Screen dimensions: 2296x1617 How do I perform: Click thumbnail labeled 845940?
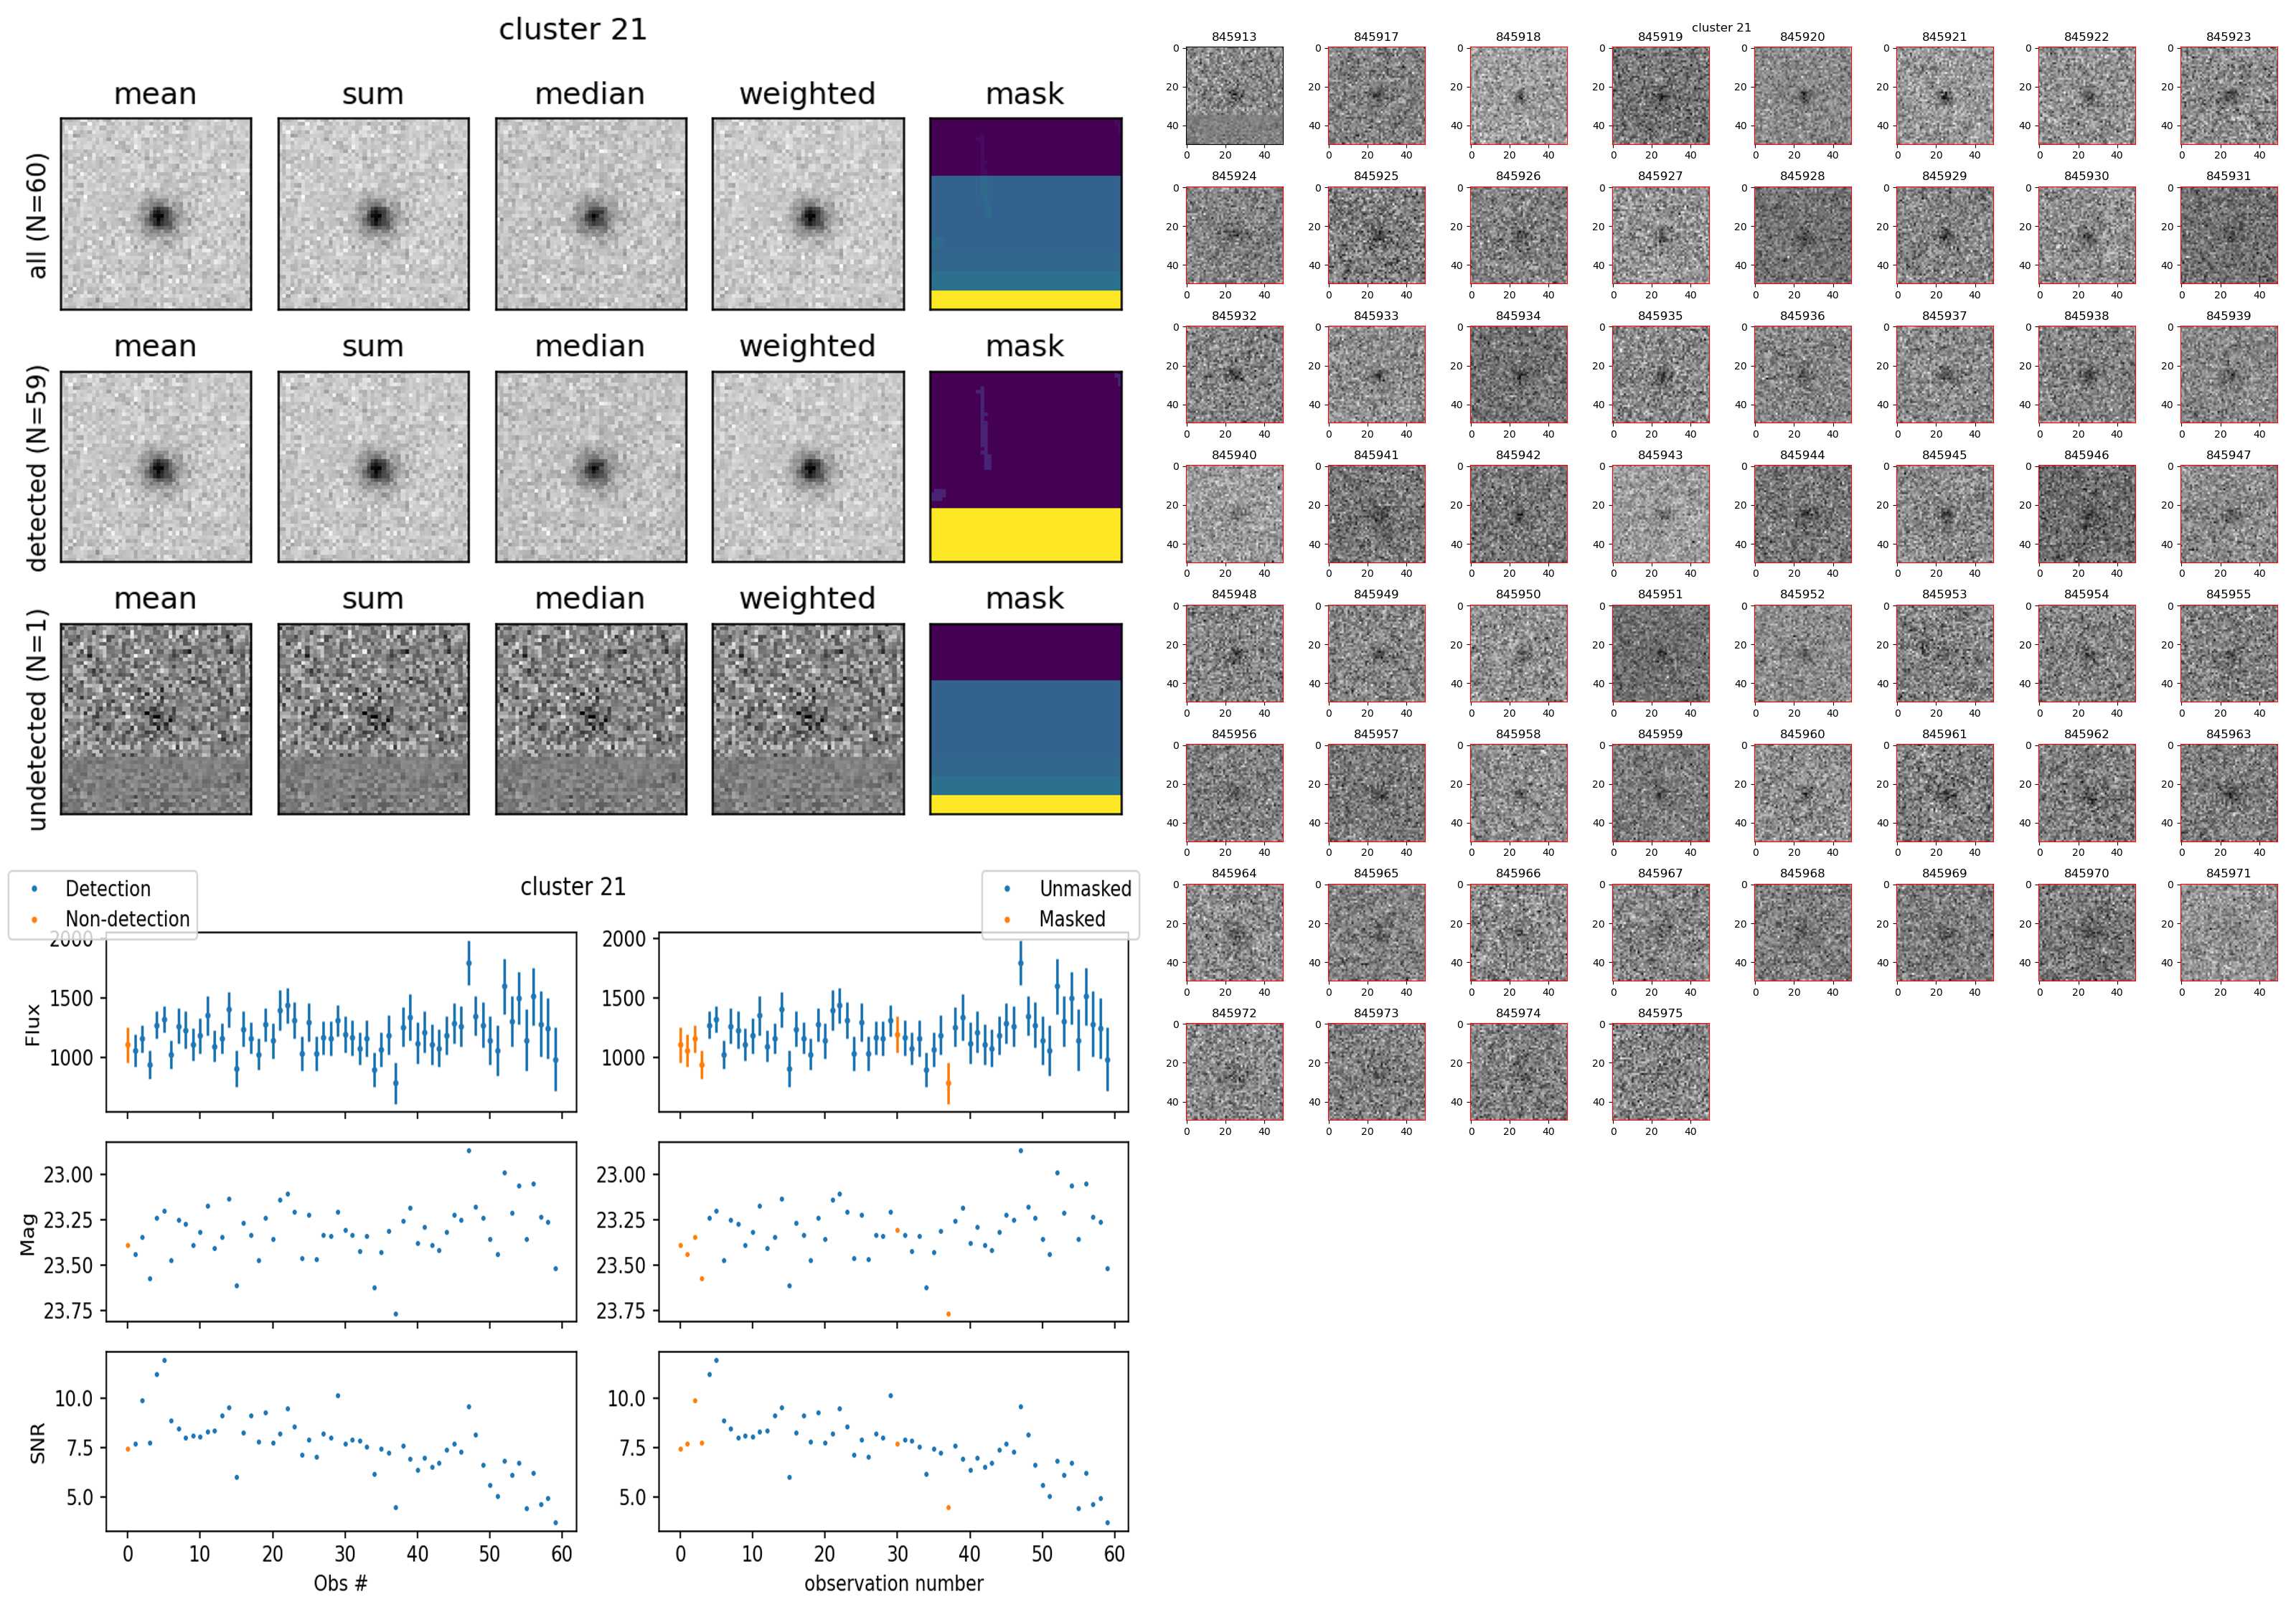[1234, 514]
